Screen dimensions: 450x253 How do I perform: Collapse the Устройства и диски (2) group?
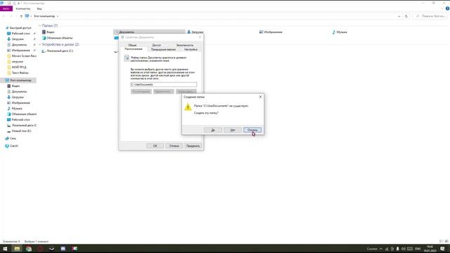pyautogui.click(x=40, y=44)
